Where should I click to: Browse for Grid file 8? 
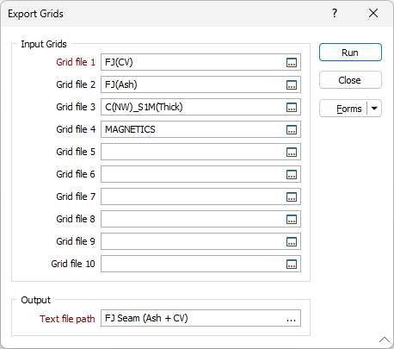[x=292, y=219]
